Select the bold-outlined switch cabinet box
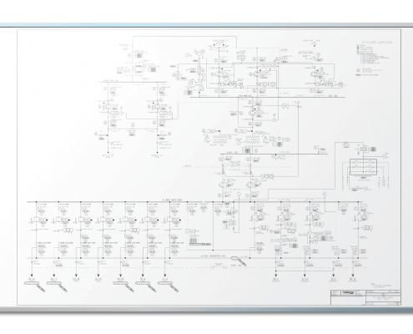Screen dimensions: 413x334 point(363,167)
